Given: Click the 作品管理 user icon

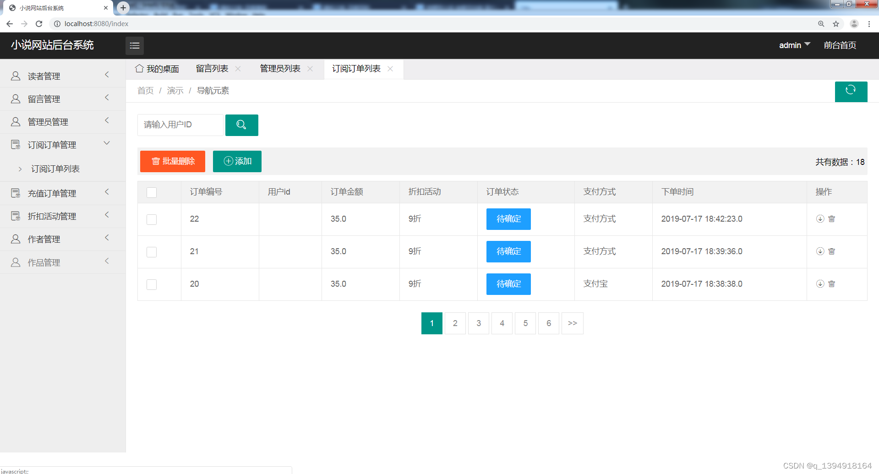Looking at the screenshot, I should pos(16,262).
